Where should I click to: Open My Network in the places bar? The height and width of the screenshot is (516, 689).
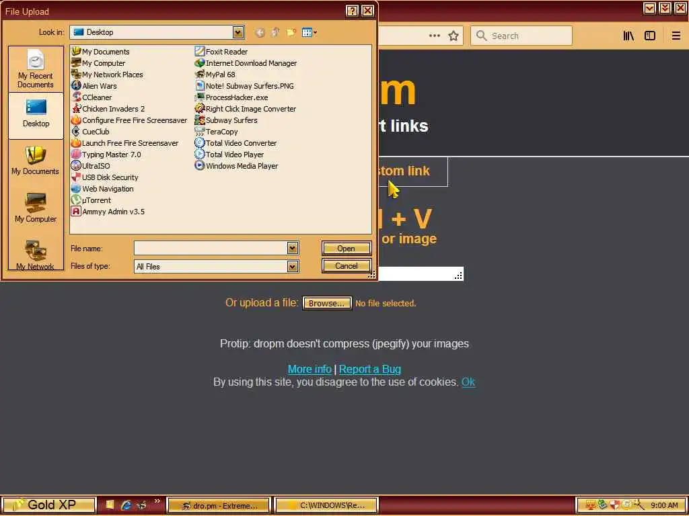click(x=36, y=255)
